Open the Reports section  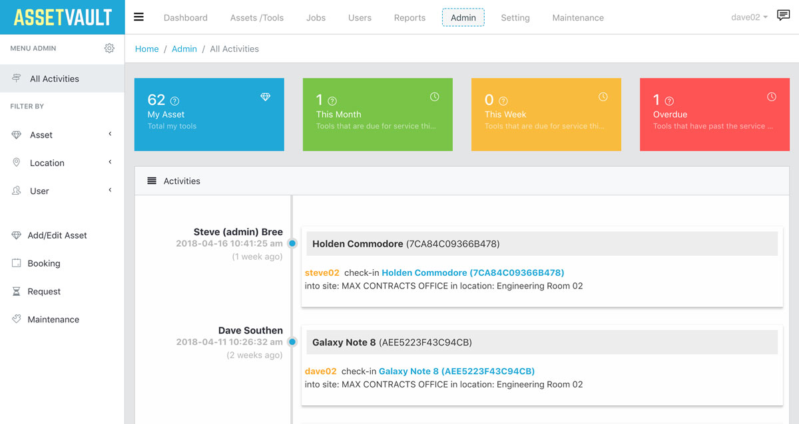409,17
